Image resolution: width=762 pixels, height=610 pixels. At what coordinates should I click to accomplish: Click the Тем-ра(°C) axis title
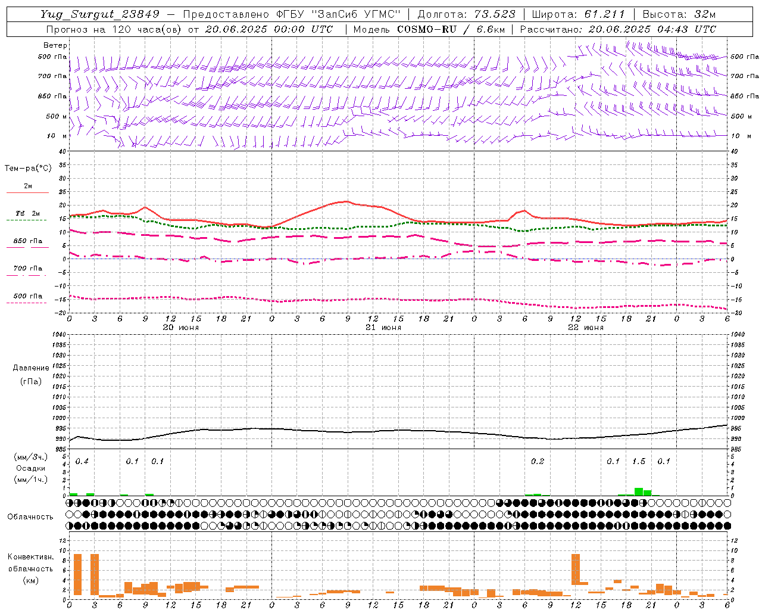click(28, 168)
